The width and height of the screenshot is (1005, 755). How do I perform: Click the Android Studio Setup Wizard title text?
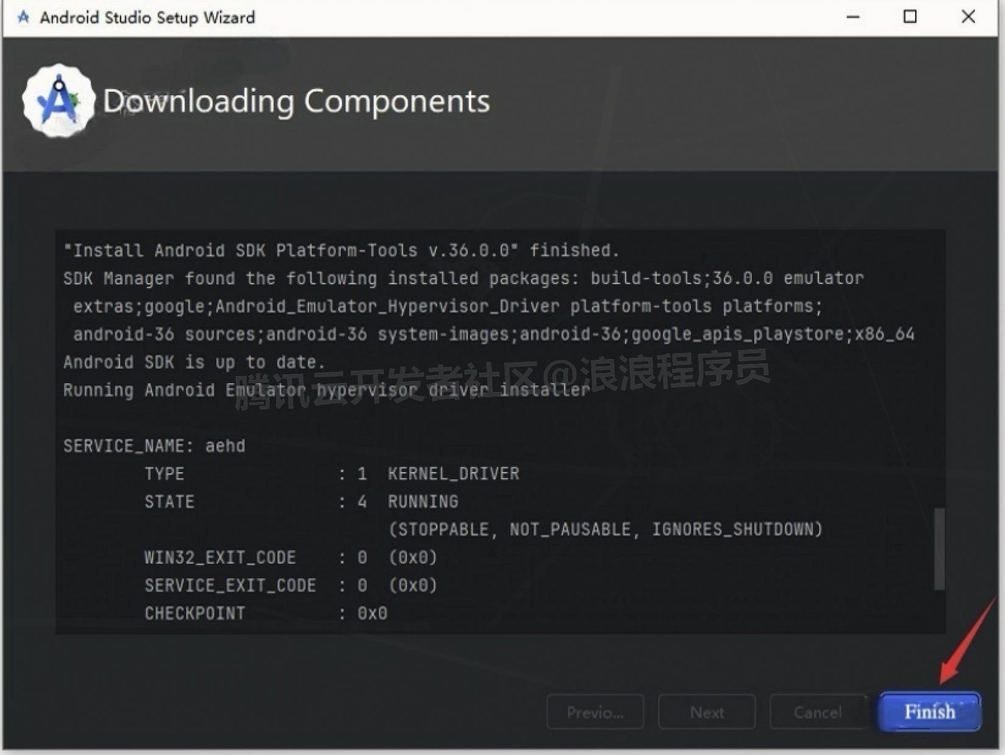coord(148,17)
